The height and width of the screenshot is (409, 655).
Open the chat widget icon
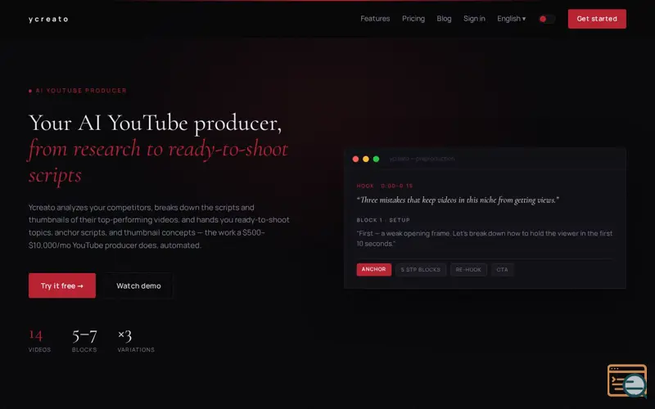(x=627, y=380)
